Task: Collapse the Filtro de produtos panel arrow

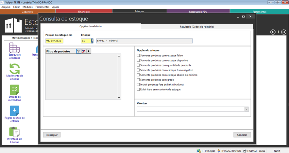Action: point(89,51)
